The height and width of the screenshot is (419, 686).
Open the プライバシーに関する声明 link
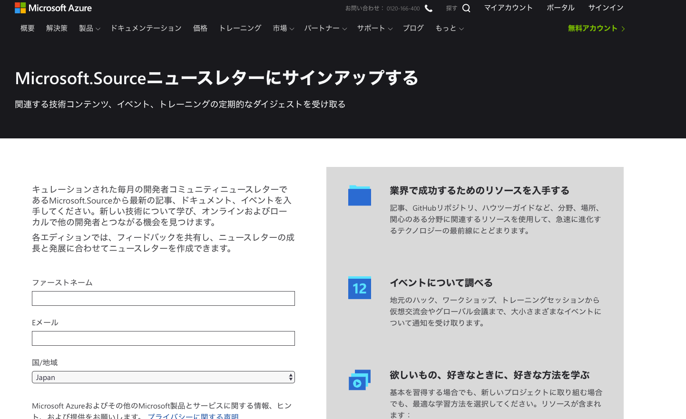coord(193,416)
